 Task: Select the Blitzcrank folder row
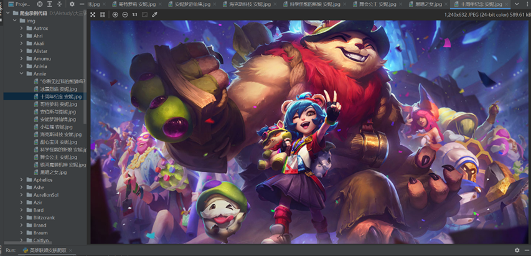point(44,218)
